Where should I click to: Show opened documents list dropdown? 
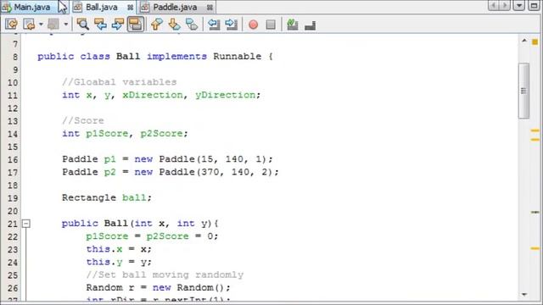click(x=518, y=6)
